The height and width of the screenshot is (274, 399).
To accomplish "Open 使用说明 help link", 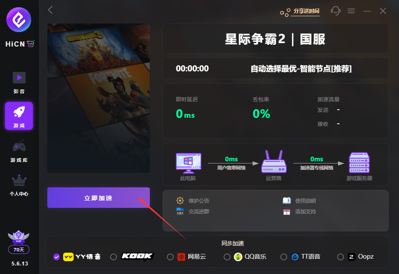I will [306, 201].
